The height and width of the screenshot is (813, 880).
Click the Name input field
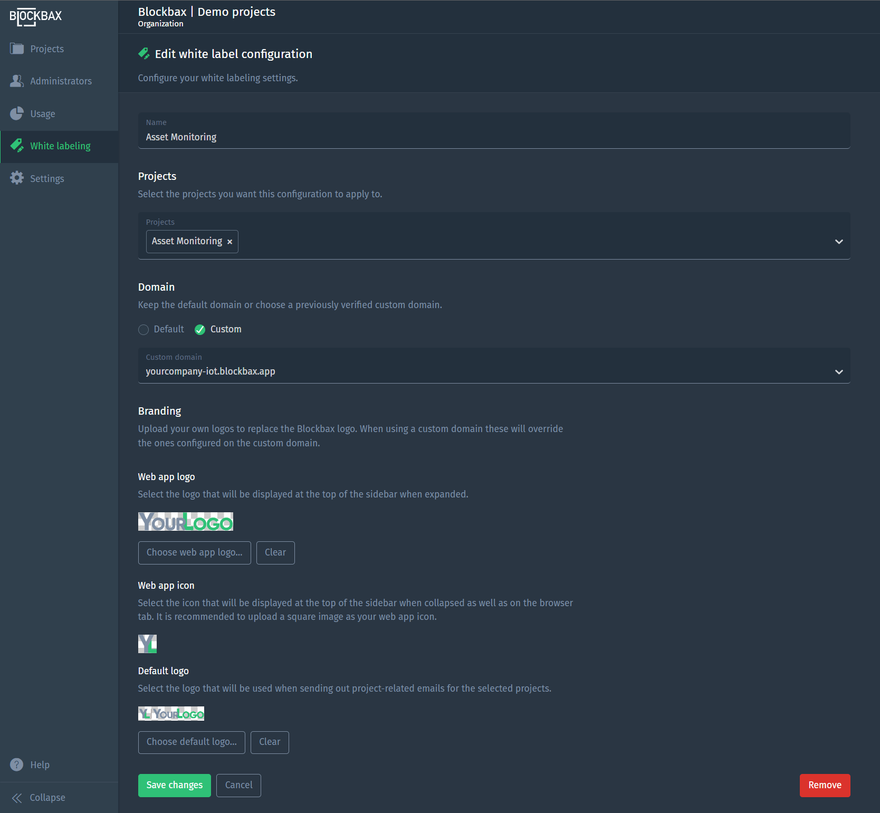[494, 137]
